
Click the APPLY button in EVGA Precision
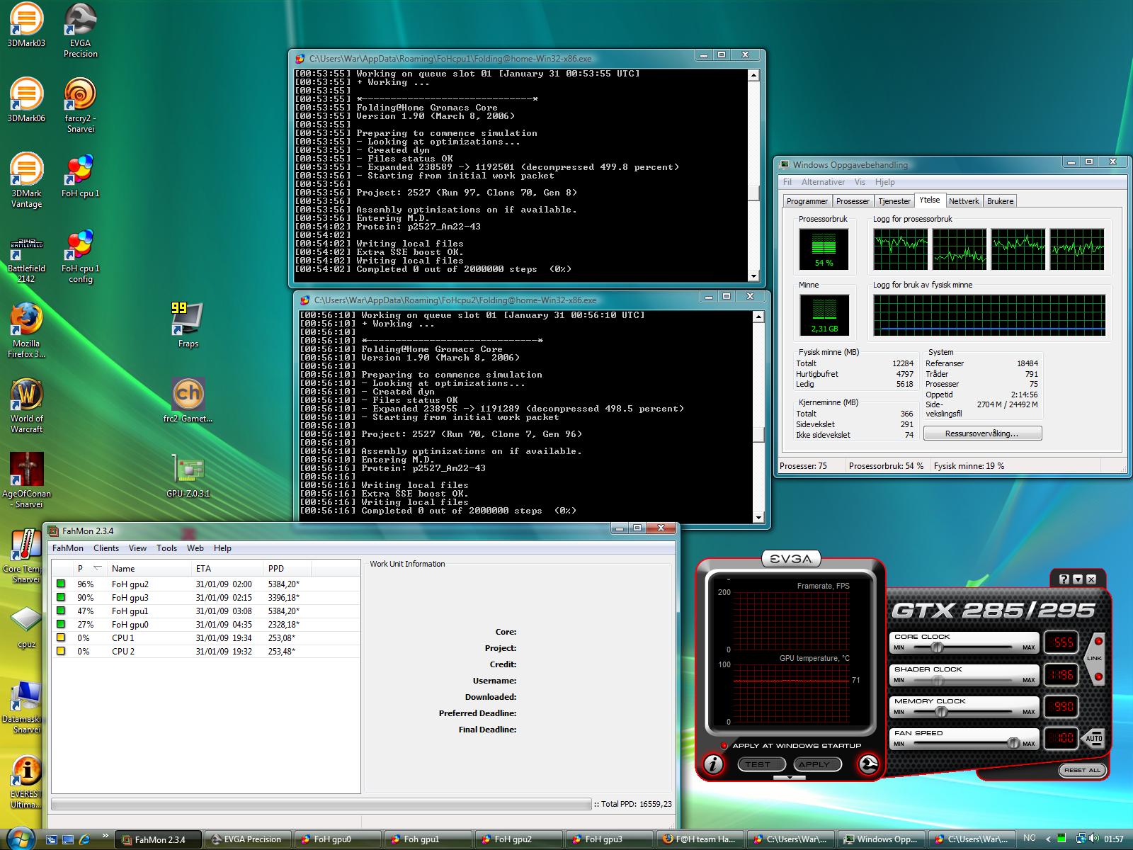point(817,764)
